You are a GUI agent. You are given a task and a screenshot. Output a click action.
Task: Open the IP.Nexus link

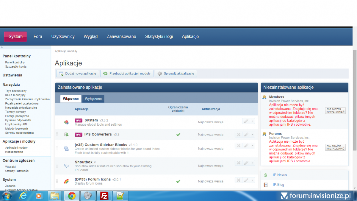coord(280,175)
